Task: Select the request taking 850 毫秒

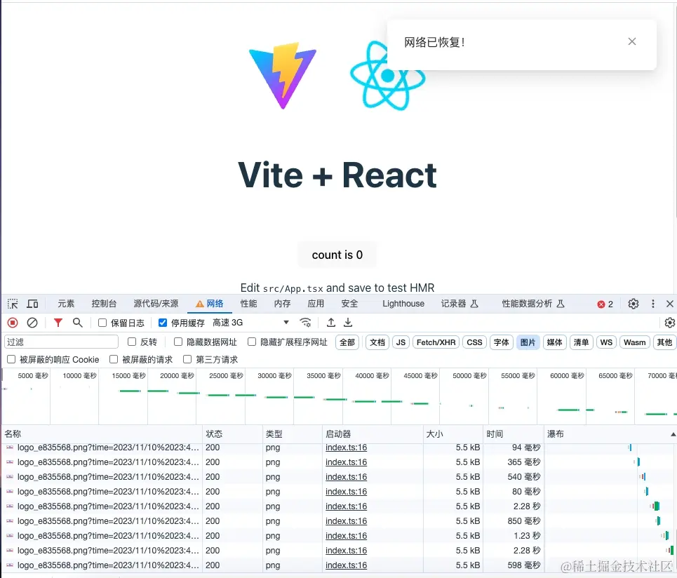Action: 338,521
